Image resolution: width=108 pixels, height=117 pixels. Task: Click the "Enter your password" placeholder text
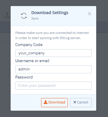click(x=37, y=86)
